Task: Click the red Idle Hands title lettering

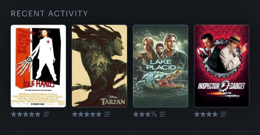Action: click(x=39, y=84)
